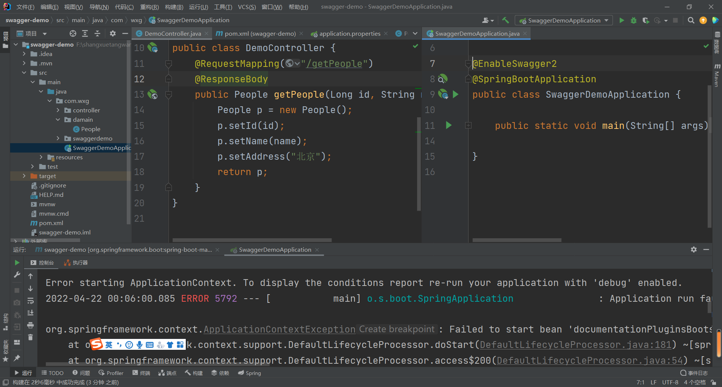Open the ApplicationContextException link
The width and height of the screenshot is (722, 387).
(x=279, y=329)
